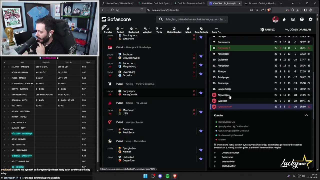Open Spotify from taskbar
Image resolution: width=320 pixels, height=180 pixels.
(167, 176)
